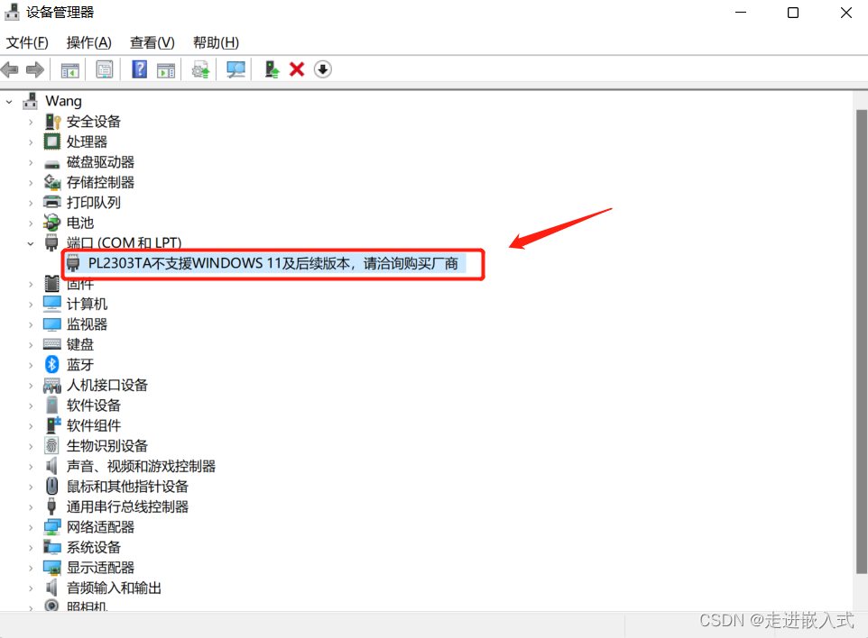
Task: Click the Forward arrow toolbar icon
Action: point(35,69)
